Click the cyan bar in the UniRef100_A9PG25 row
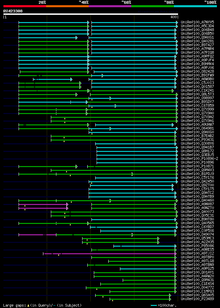This screenshot has width=220, height=308. click(148, 269)
